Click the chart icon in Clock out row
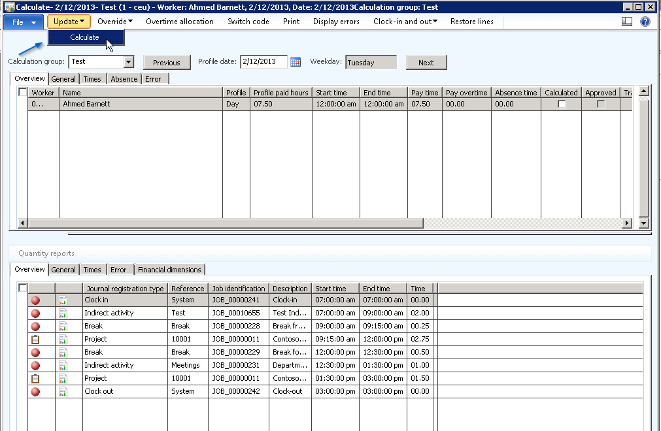 [x=63, y=391]
